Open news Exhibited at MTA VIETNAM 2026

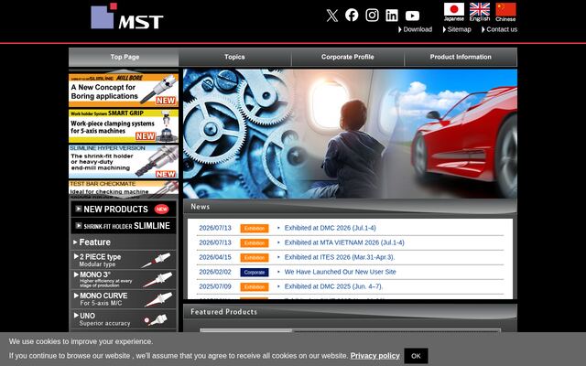point(344,242)
